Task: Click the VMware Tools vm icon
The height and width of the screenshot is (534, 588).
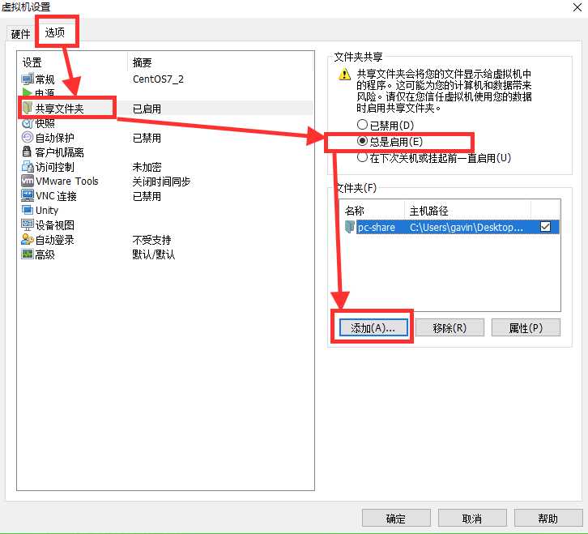Action: 28,181
